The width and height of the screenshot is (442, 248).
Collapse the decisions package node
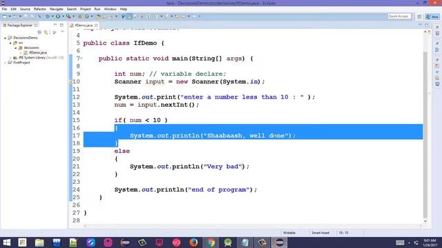coord(16,48)
